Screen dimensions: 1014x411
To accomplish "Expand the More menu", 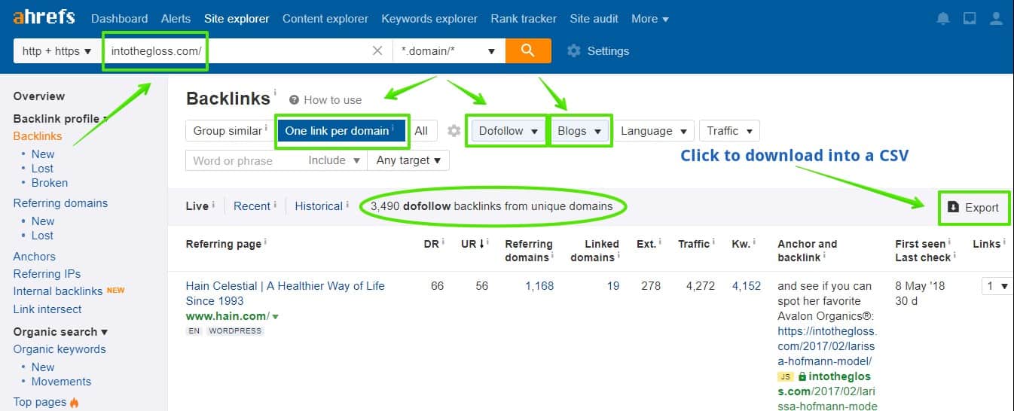I will pyautogui.click(x=649, y=19).
